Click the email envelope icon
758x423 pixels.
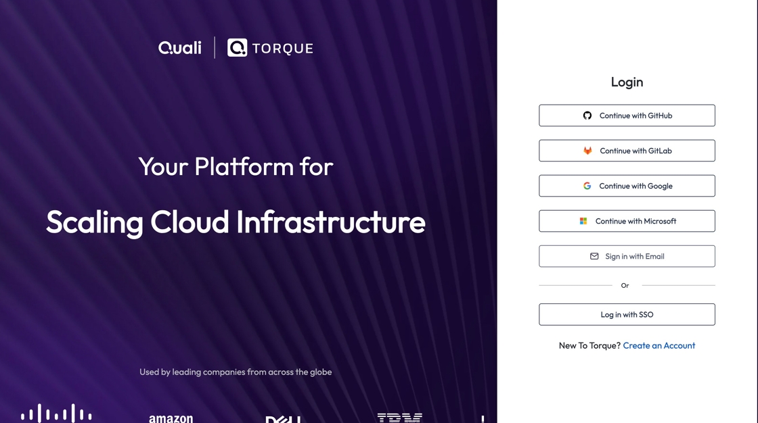(594, 256)
